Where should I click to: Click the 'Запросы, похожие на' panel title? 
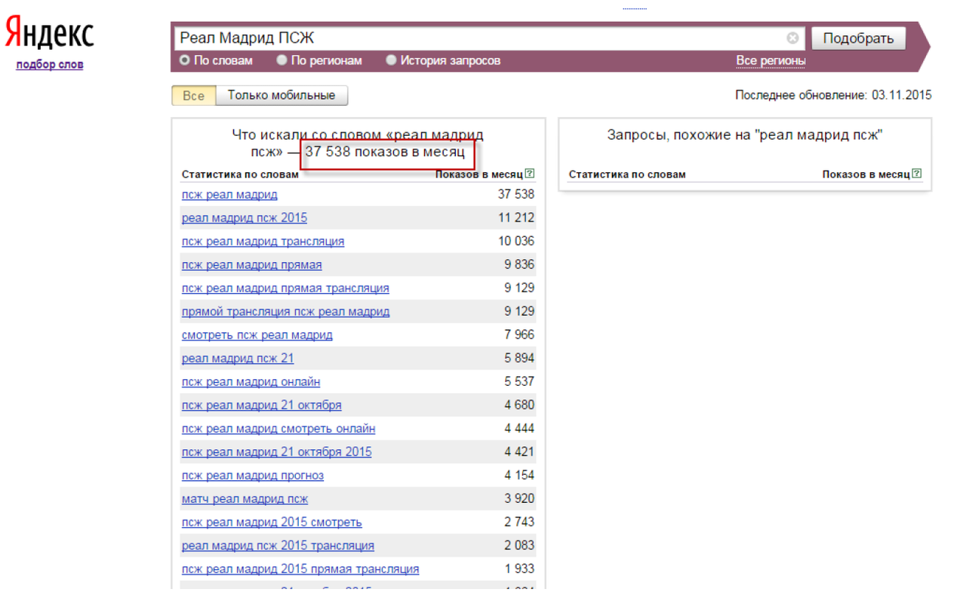(x=745, y=135)
